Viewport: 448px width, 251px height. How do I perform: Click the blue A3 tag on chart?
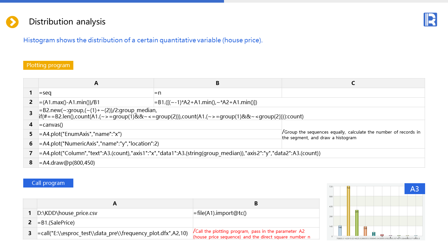coord(414,189)
